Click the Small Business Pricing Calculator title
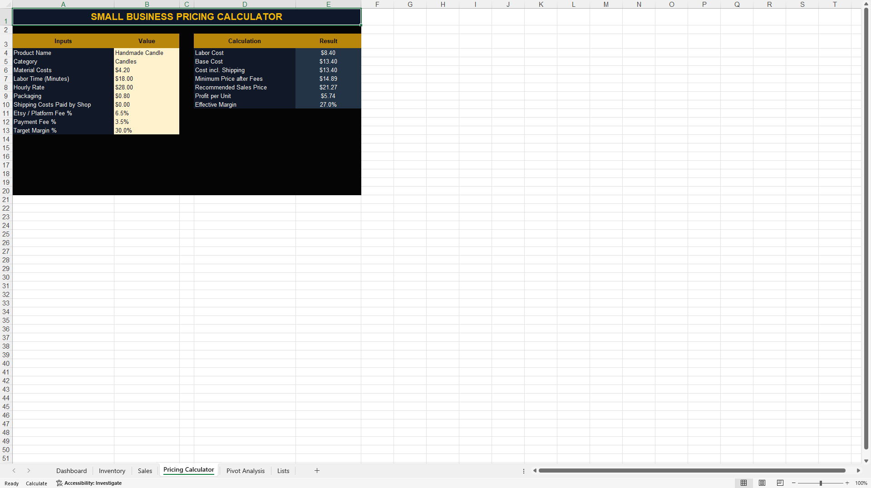The width and height of the screenshot is (871, 488). click(187, 17)
